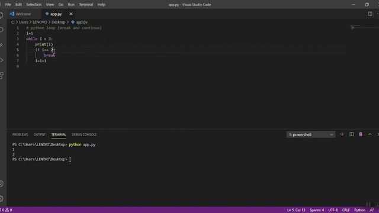Click the break statement on line 6
This screenshot has height=213, width=379.
pyautogui.click(x=50, y=55)
